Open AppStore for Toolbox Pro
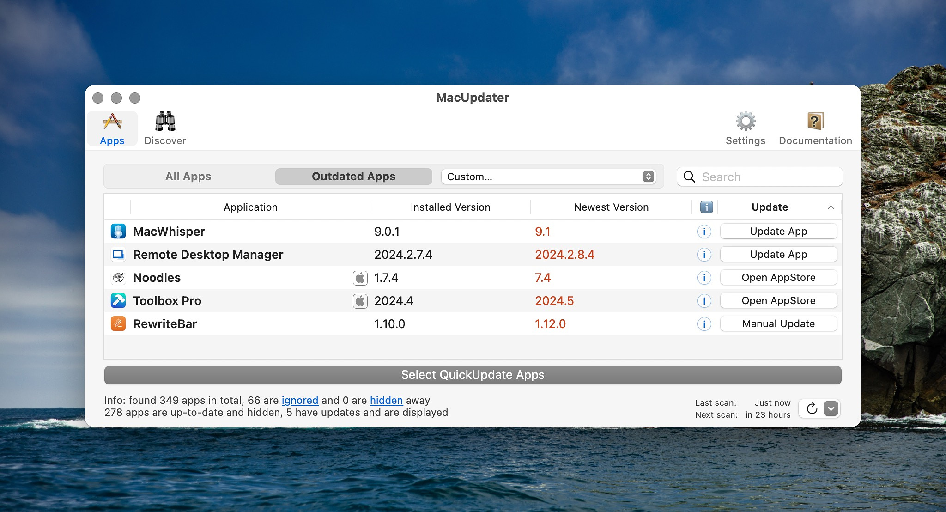 (778, 300)
